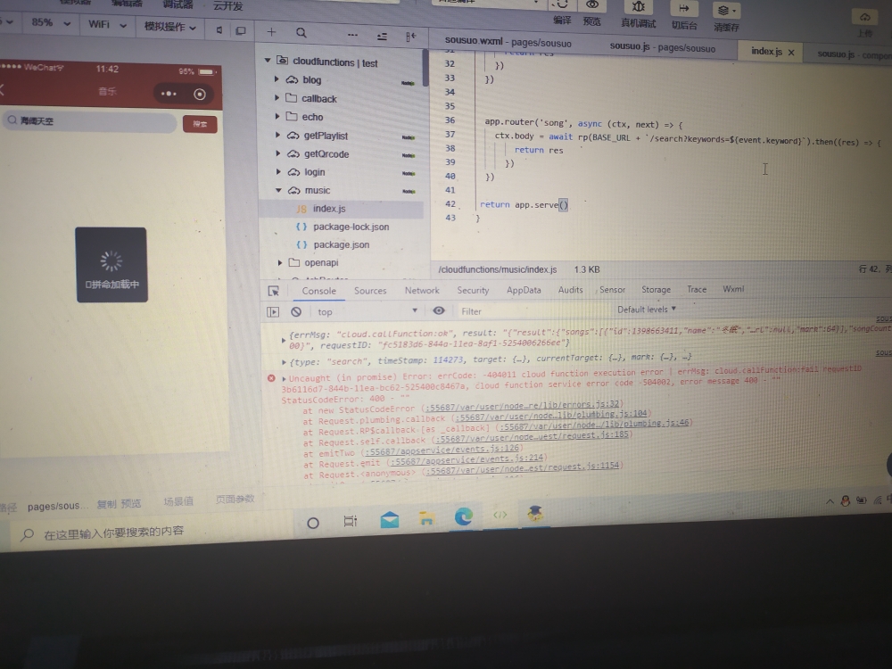
Task: Open the Default levels dropdown
Action: click(647, 310)
